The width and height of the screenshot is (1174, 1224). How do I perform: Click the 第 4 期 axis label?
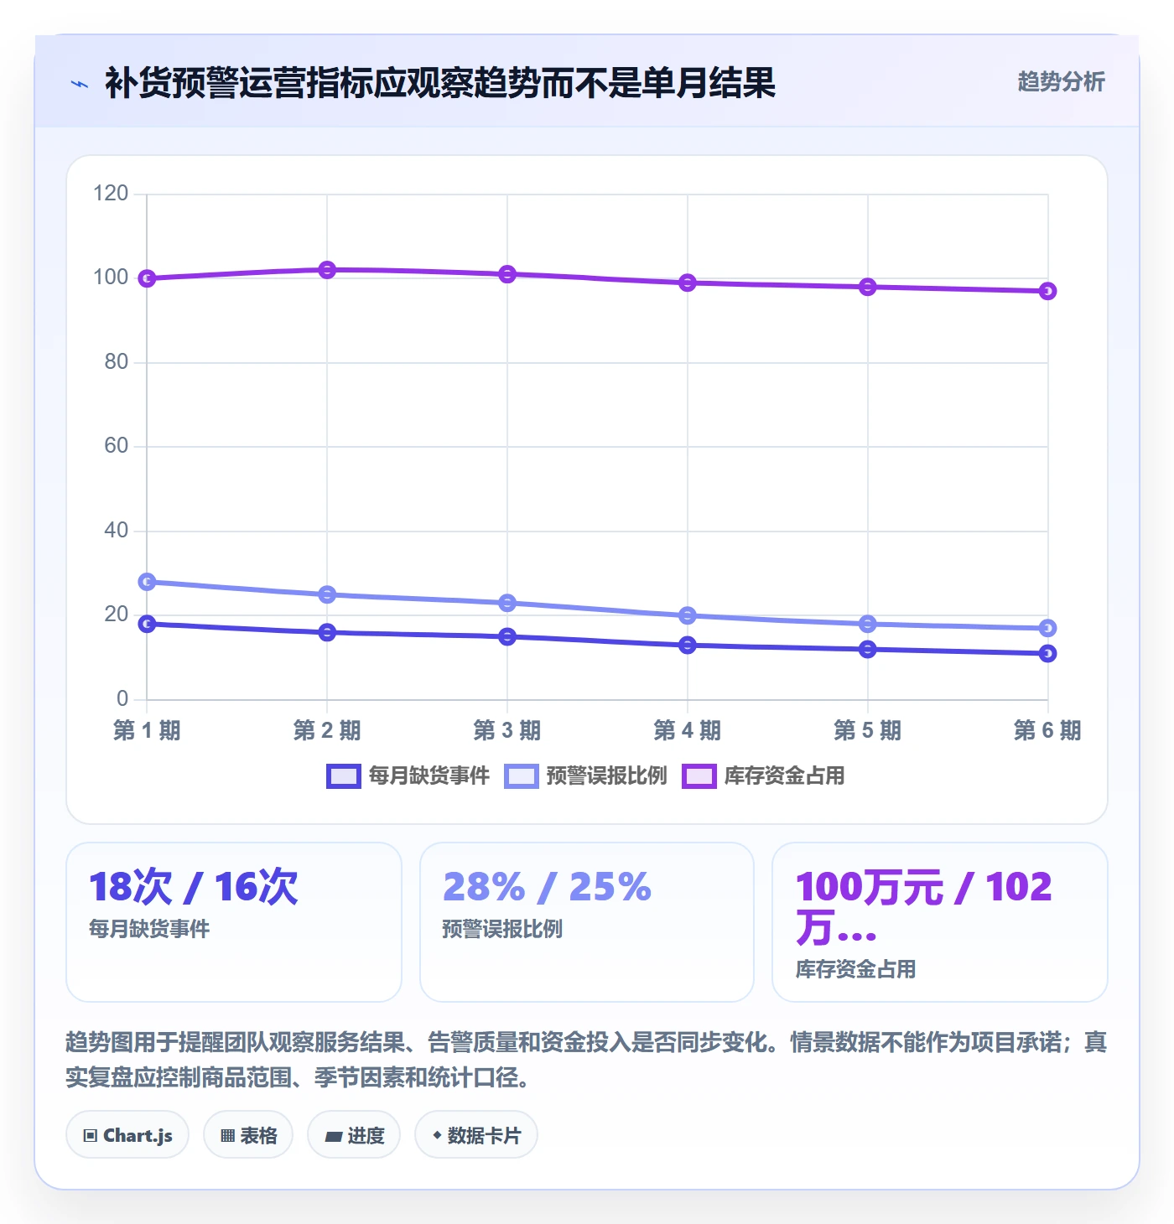(688, 730)
